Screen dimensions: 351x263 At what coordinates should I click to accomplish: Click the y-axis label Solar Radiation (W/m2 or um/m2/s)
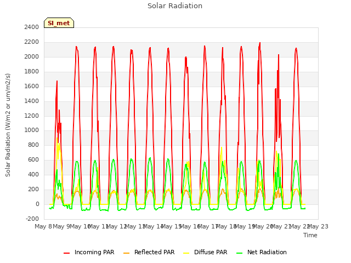click(8, 125)
